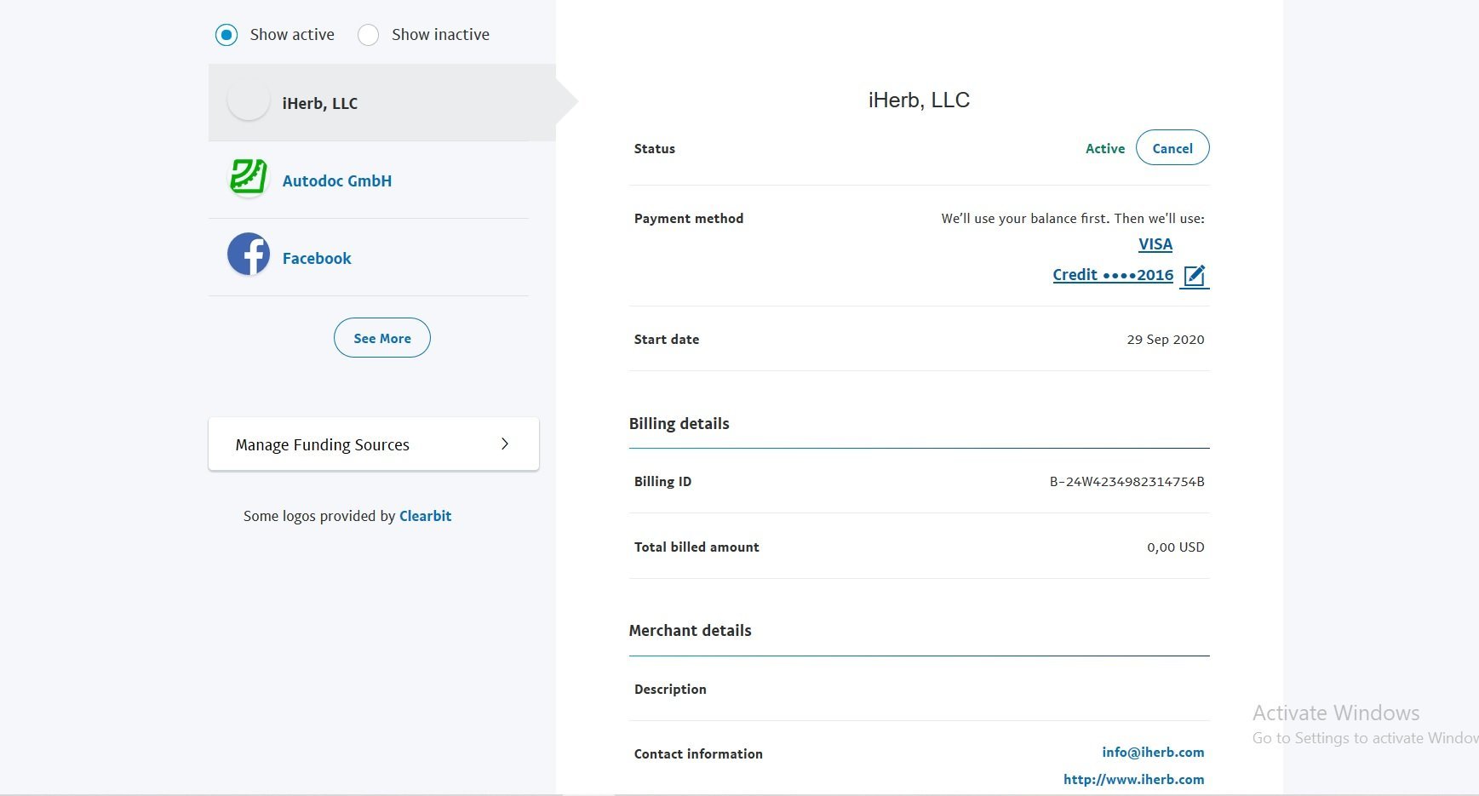Open the Clearbit link
Viewport: 1479px width, 796px height.
425,516
